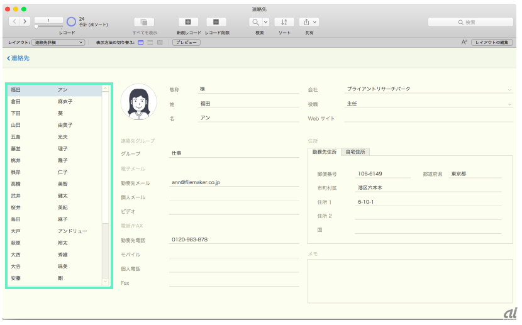The image size is (522, 325).
Task: Click the Sort (ソート) icon
Action: tap(284, 22)
